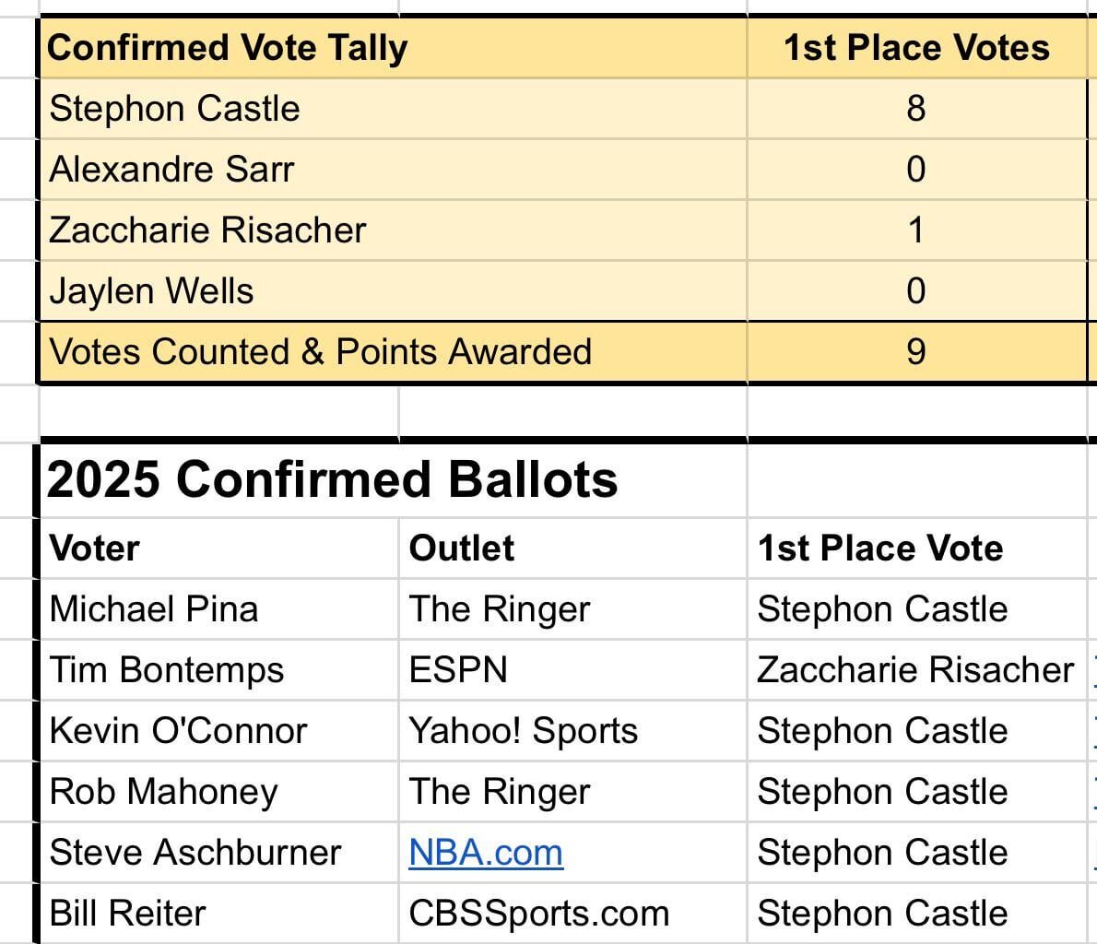The width and height of the screenshot is (1097, 944).
Task: Click the 1st Place Votes header cell
Action: tap(915, 48)
